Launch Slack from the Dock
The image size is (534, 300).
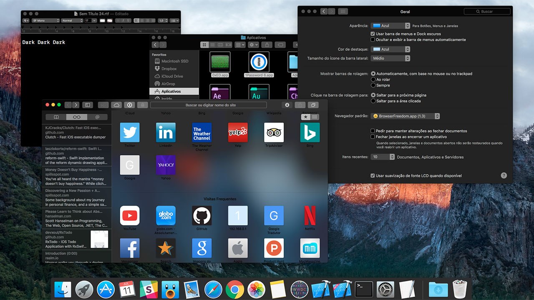(x=149, y=289)
